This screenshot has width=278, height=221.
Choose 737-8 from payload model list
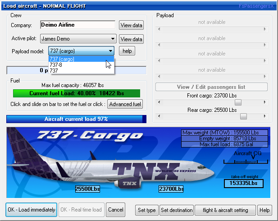point(82,65)
